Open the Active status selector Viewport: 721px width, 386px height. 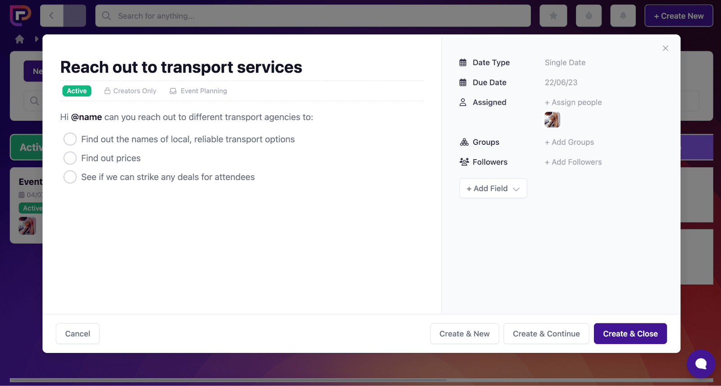coord(77,91)
